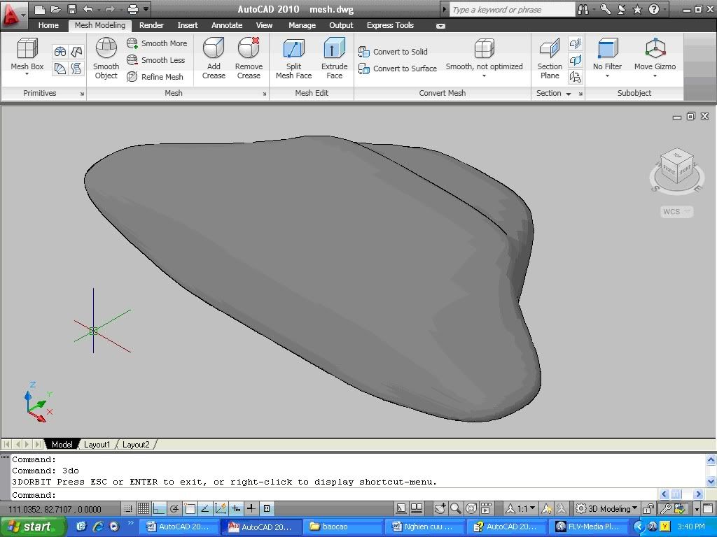Click the Remove Crease icon
The width and height of the screenshot is (717, 537).
click(x=249, y=48)
